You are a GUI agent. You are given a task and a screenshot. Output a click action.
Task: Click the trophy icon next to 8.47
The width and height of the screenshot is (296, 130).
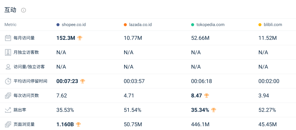207,95
